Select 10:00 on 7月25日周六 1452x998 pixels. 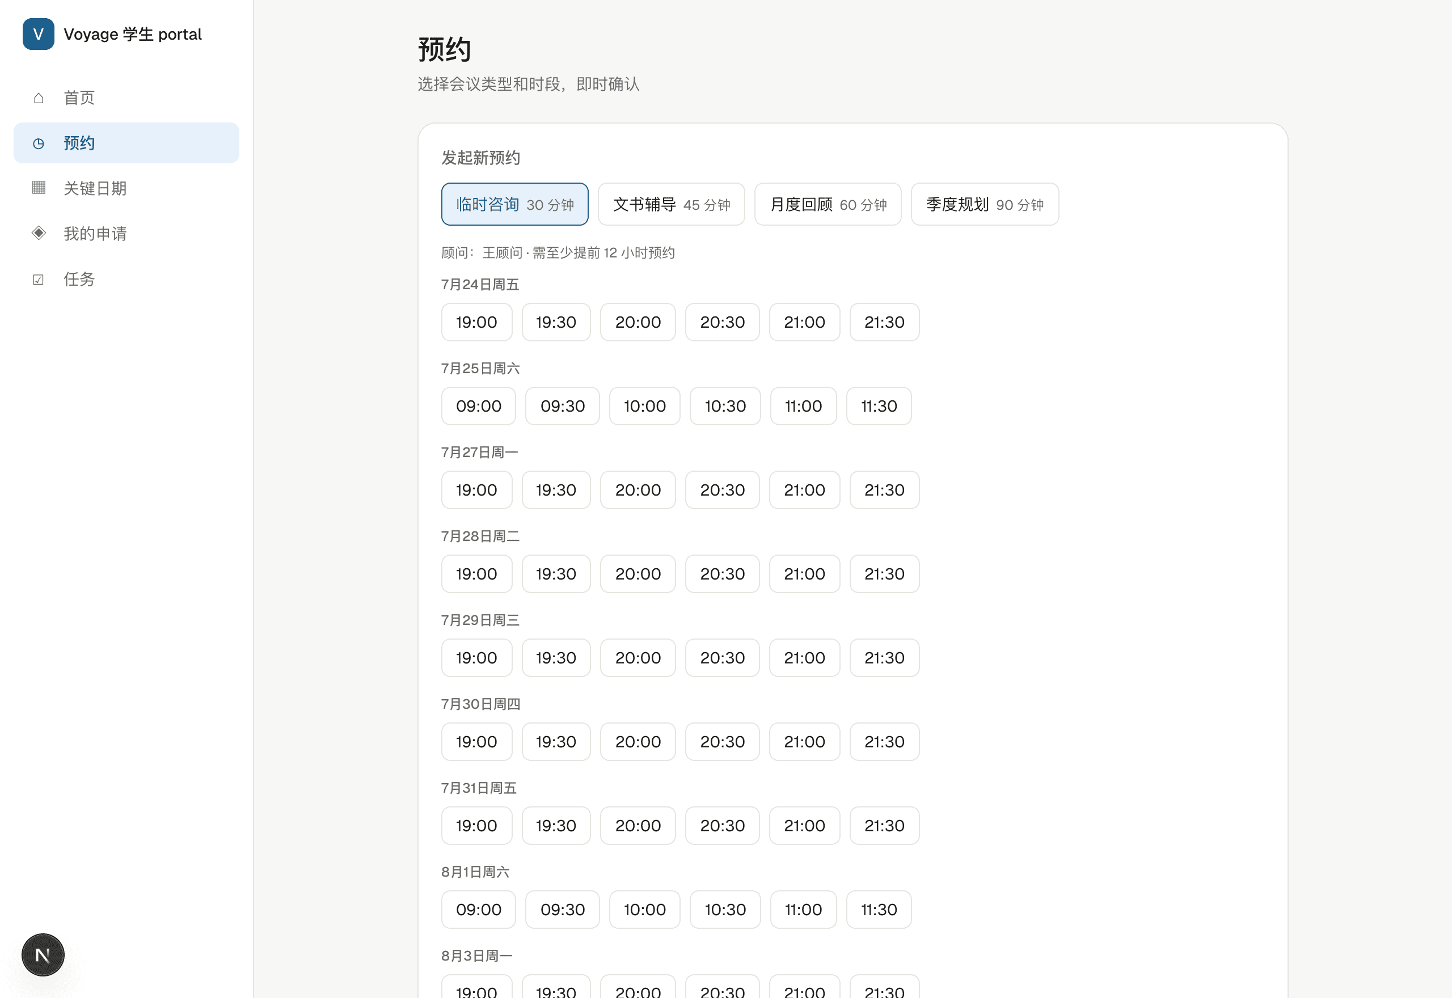645,406
